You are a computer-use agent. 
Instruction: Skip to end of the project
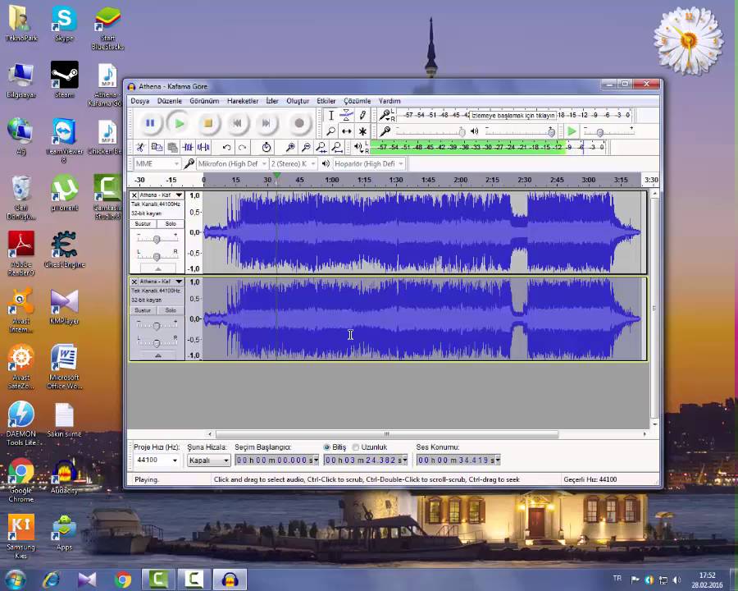click(266, 123)
